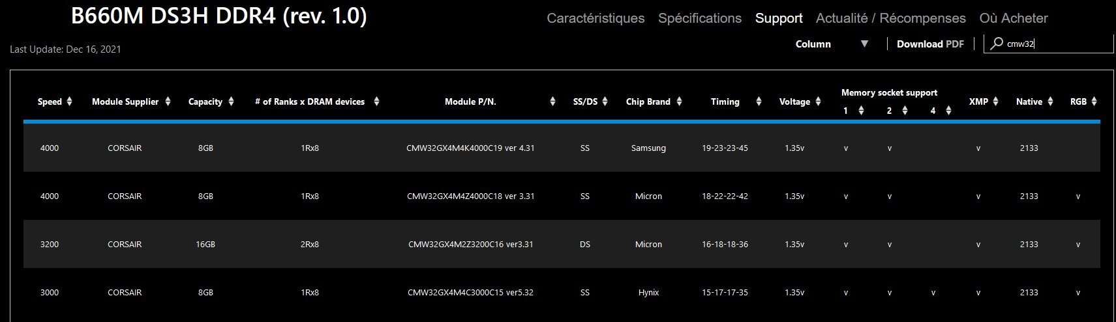Sort the SS/DS column

pyautogui.click(x=605, y=101)
